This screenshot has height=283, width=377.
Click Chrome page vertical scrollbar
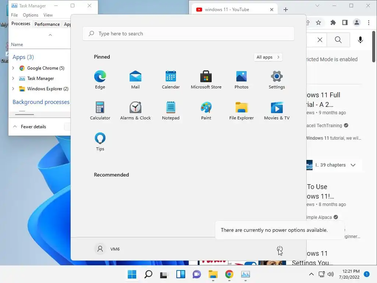click(374, 47)
